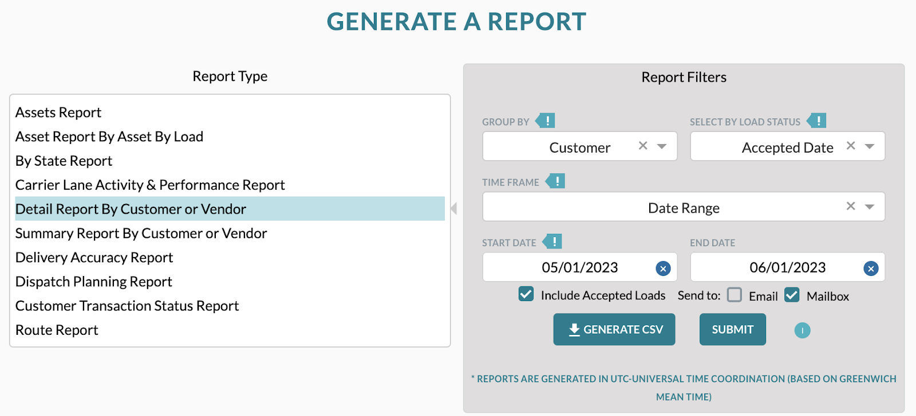Image resolution: width=916 pixels, height=416 pixels.
Task: Click the Time Frame info tag icon
Action: pos(555,181)
